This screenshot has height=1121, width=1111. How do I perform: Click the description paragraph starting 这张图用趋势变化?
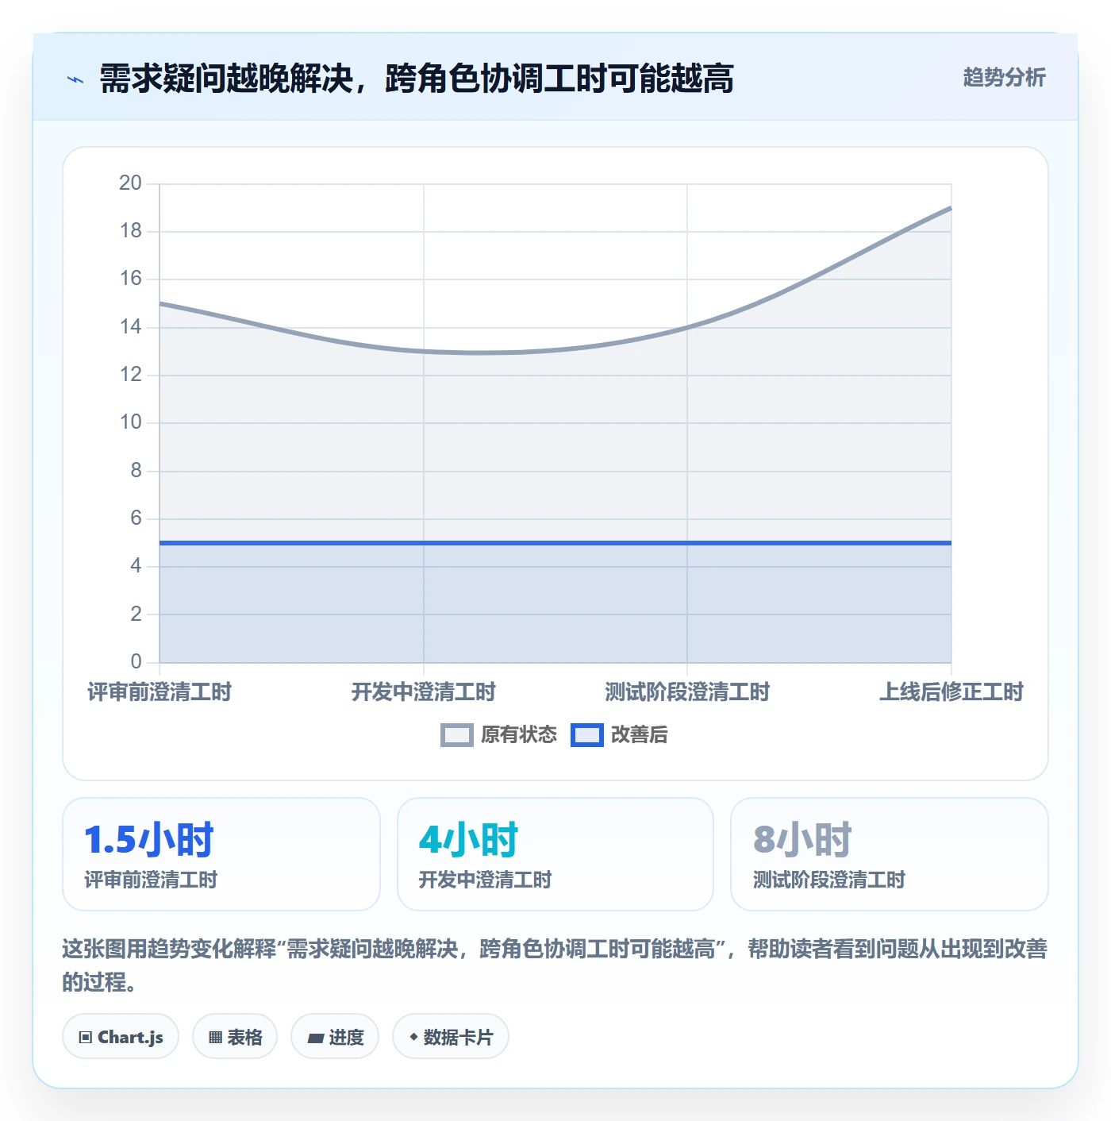[x=555, y=965]
